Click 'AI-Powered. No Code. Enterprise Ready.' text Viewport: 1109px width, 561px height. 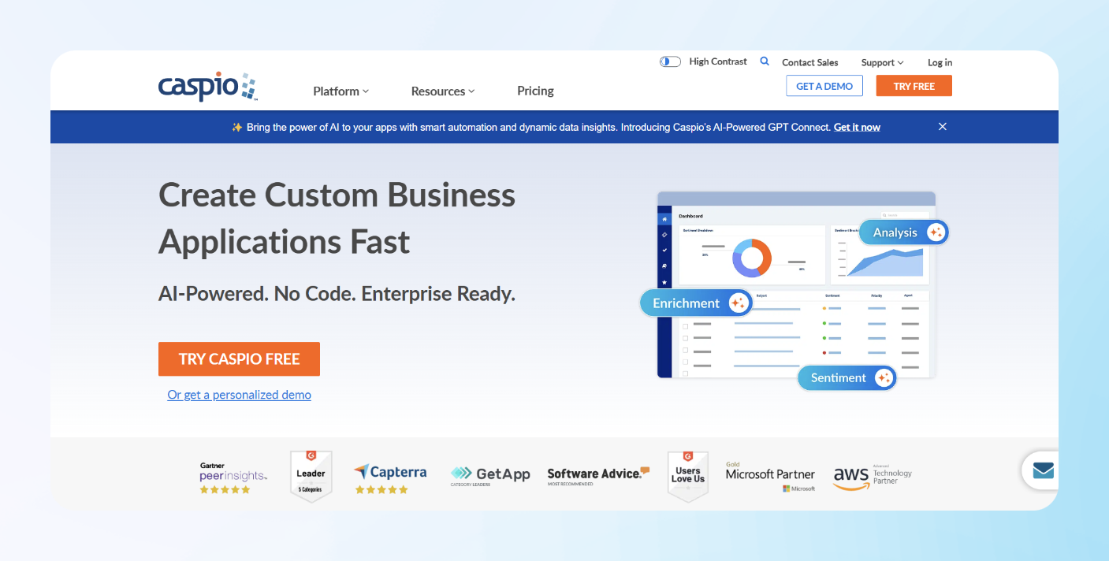pos(337,295)
